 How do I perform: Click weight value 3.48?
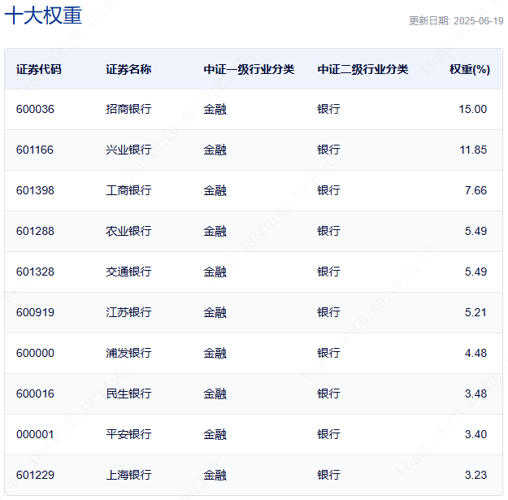click(x=476, y=393)
